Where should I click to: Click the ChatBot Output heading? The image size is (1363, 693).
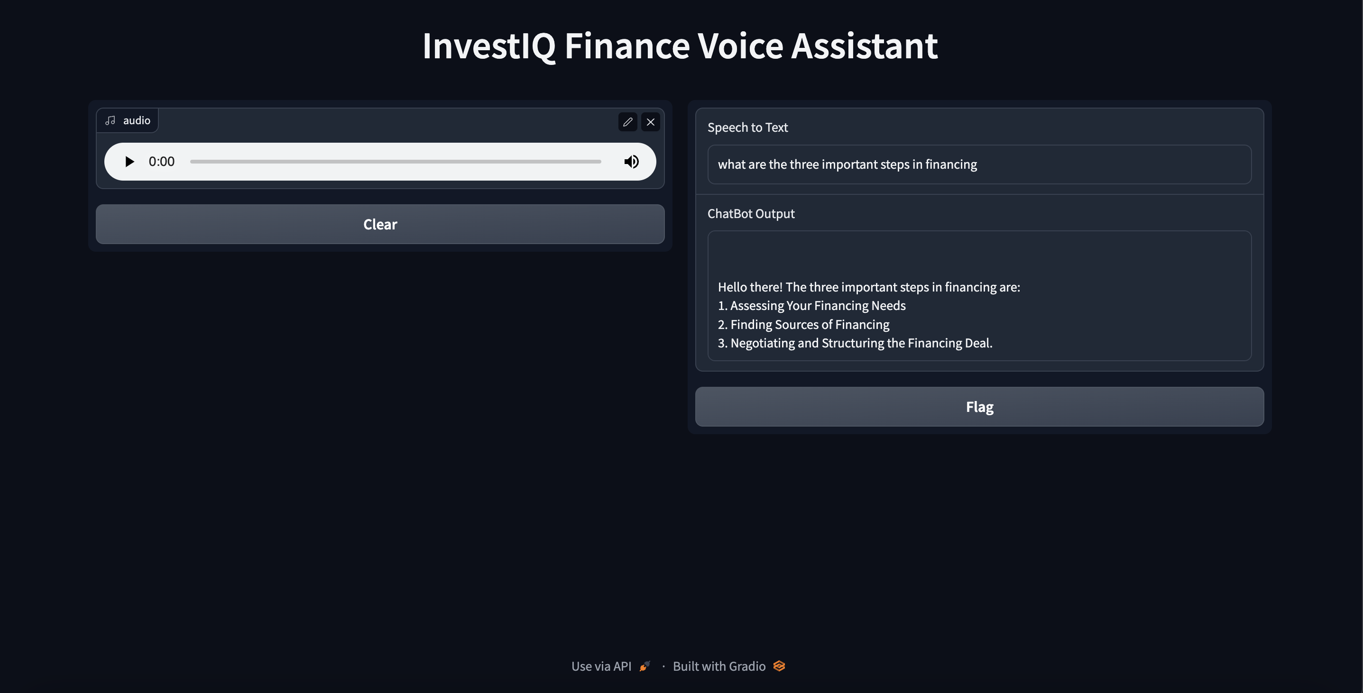pos(750,213)
